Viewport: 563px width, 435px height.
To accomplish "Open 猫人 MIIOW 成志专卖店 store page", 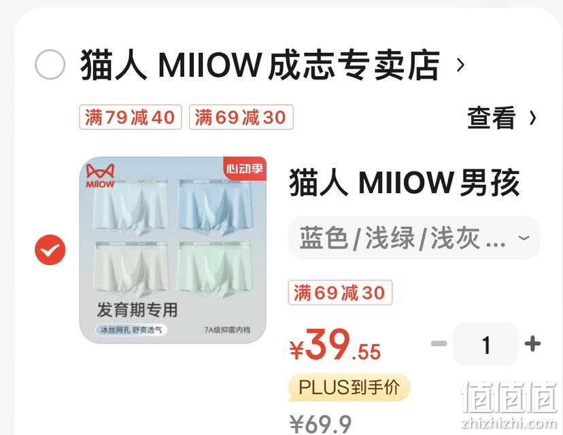I will click(260, 65).
